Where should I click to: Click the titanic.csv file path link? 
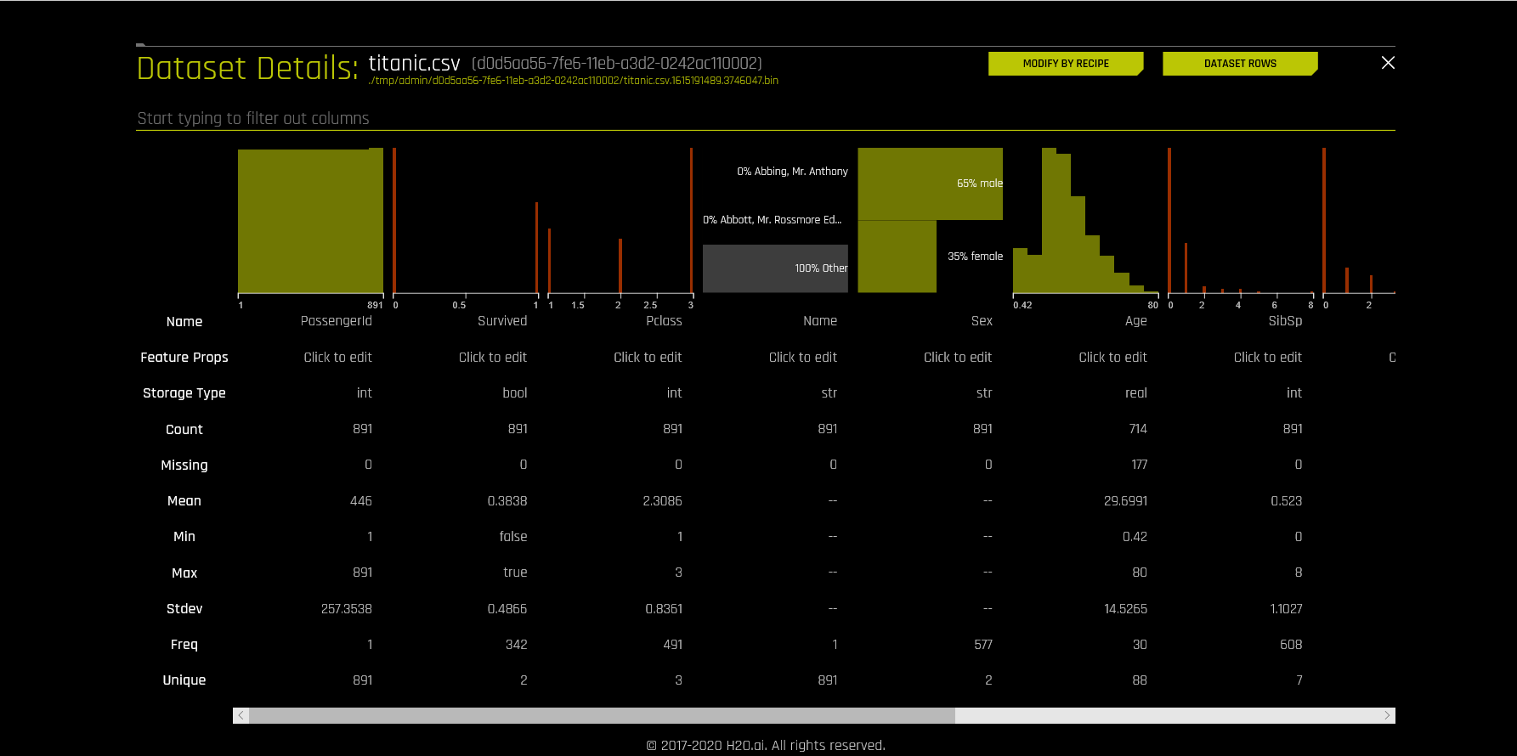pyautogui.click(x=574, y=81)
